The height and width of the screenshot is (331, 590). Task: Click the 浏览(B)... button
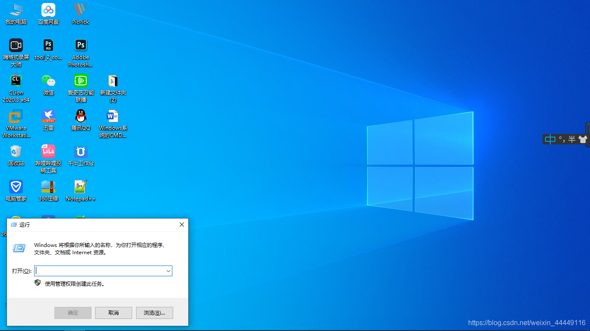click(155, 312)
